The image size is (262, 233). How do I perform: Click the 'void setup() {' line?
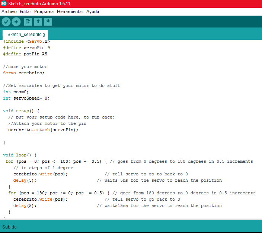click(x=21, y=111)
